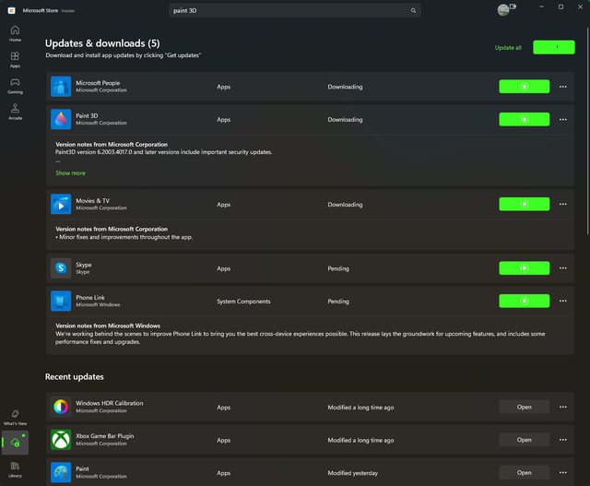Select the active Downloads sidebar item
Image resolution: width=590 pixels, height=486 pixels.
click(15, 443)
